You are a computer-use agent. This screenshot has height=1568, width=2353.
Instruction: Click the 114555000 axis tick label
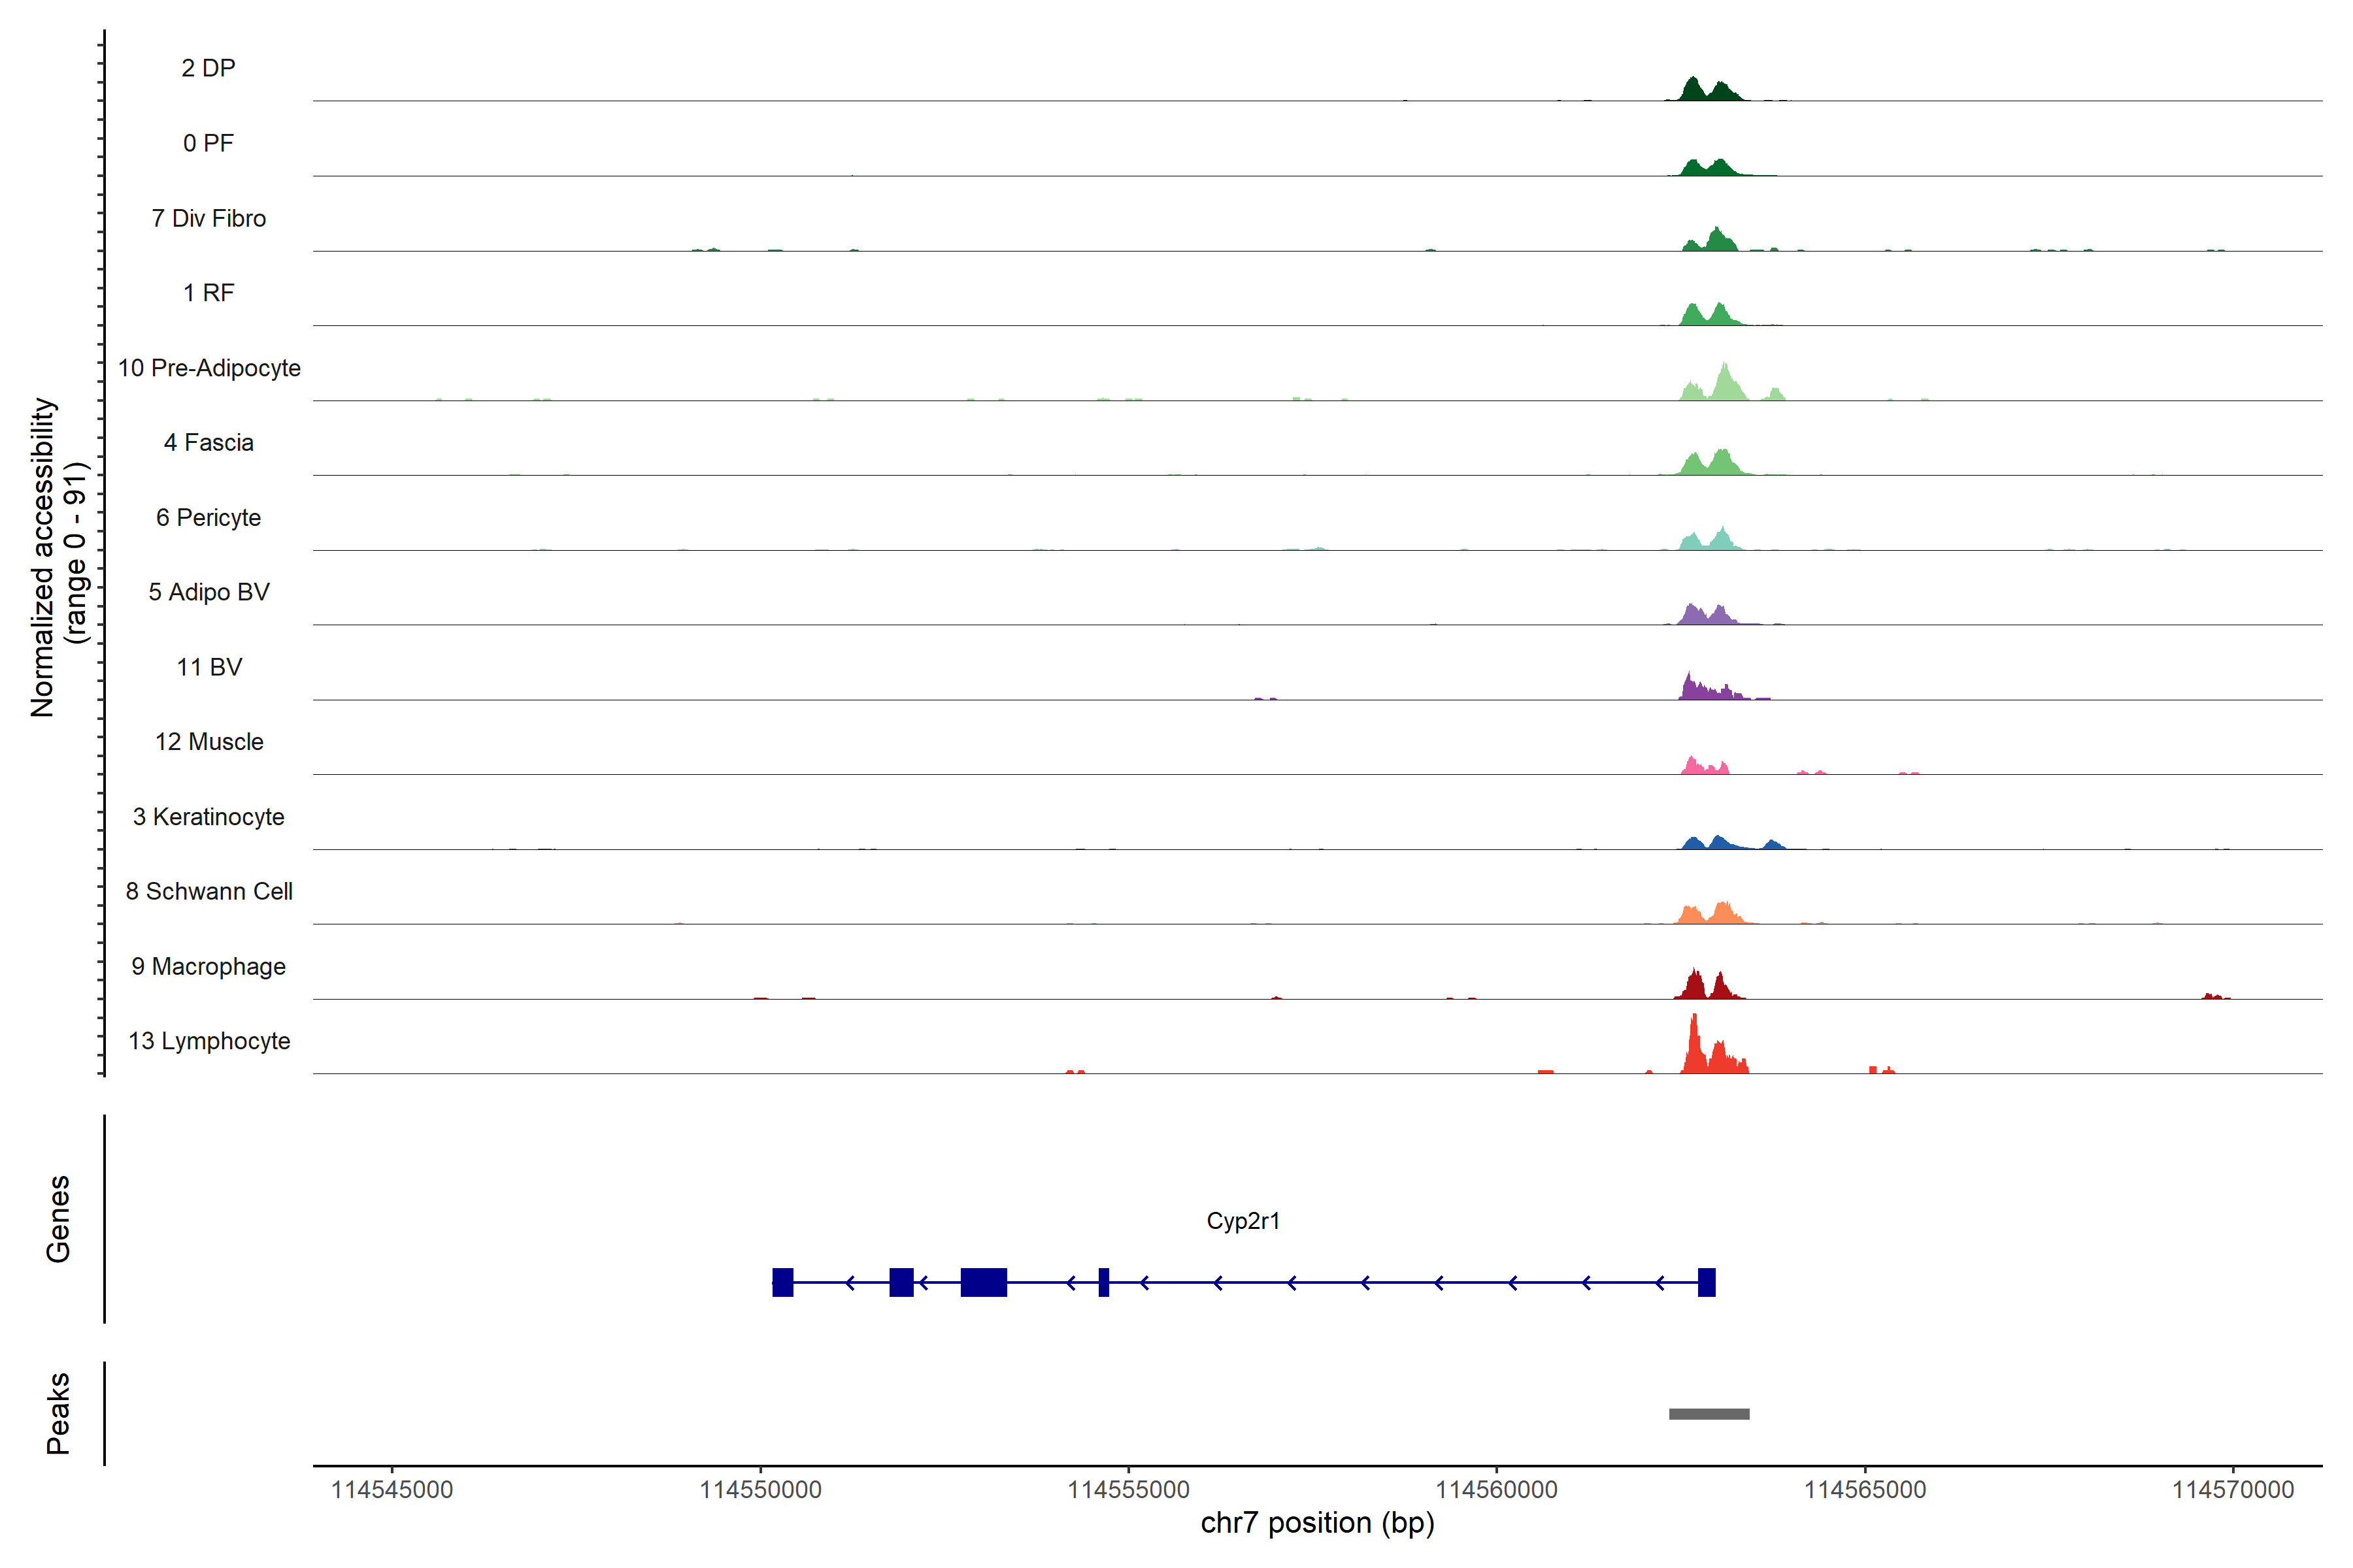coord(1129,1490)
